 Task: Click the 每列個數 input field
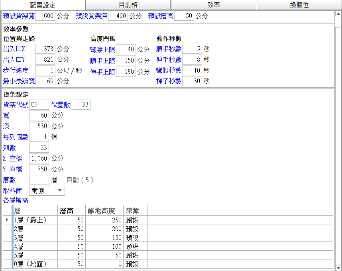39,137
